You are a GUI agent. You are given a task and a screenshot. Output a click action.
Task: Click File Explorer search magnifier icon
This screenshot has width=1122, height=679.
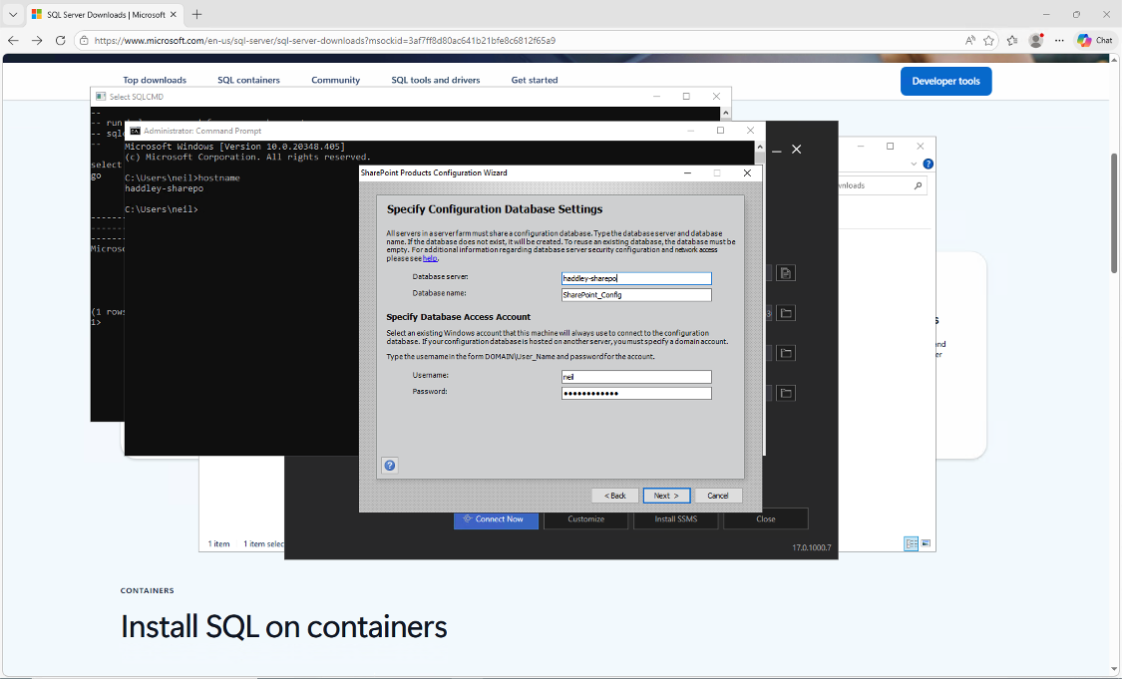pyautogui.click(x=919, y=185)
